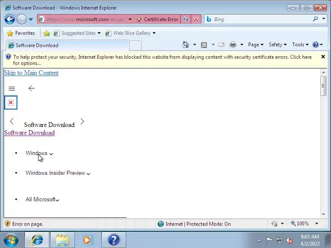Open the Windows Start orb
This screenshot has height=248, width=331.
[x=11, y=240]
